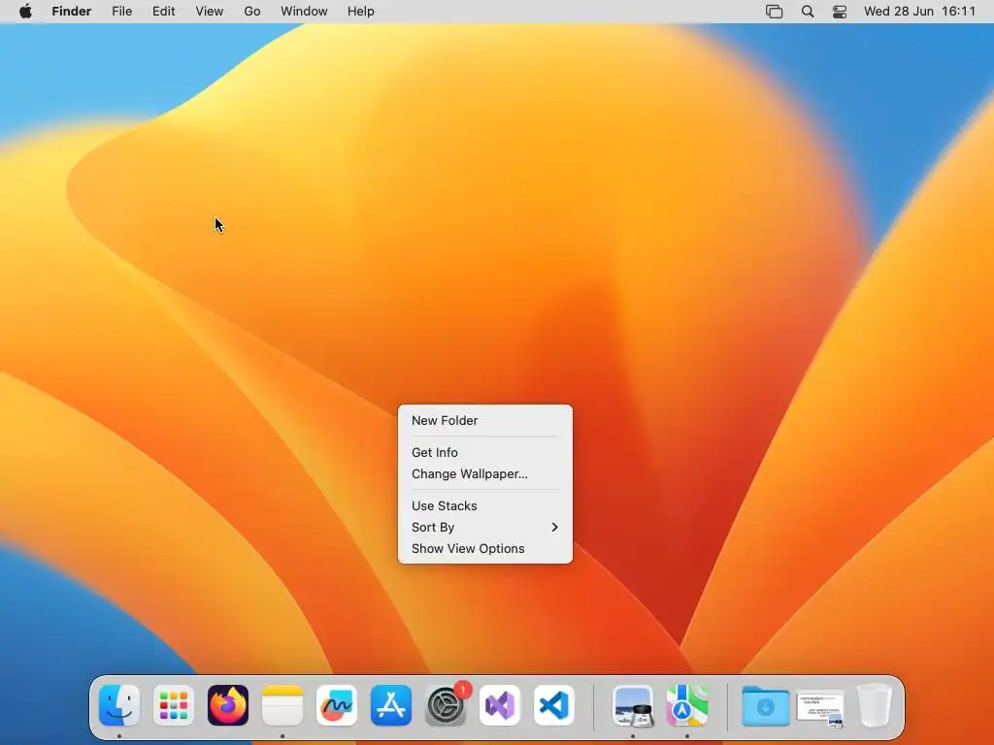Launch Visual Studio (purple) from Dock

(x=500, y=705)
